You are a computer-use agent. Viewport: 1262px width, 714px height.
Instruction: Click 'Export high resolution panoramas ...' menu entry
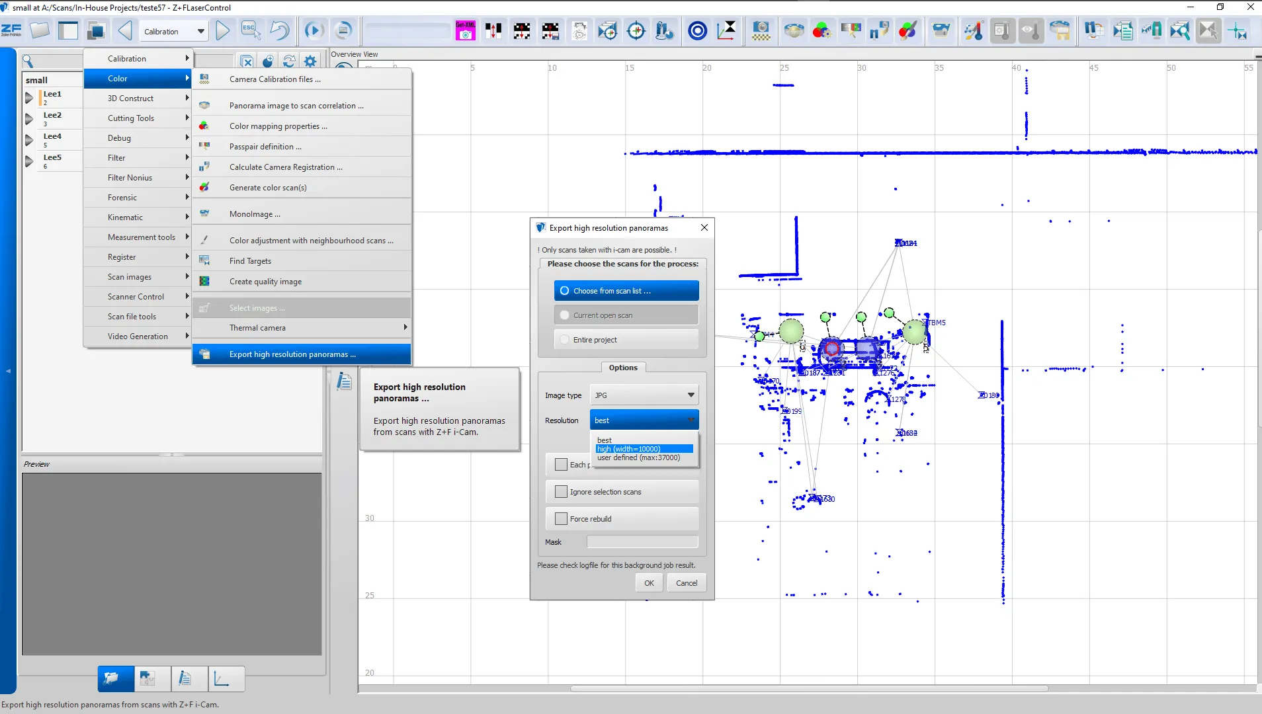(x=302, y=354)
